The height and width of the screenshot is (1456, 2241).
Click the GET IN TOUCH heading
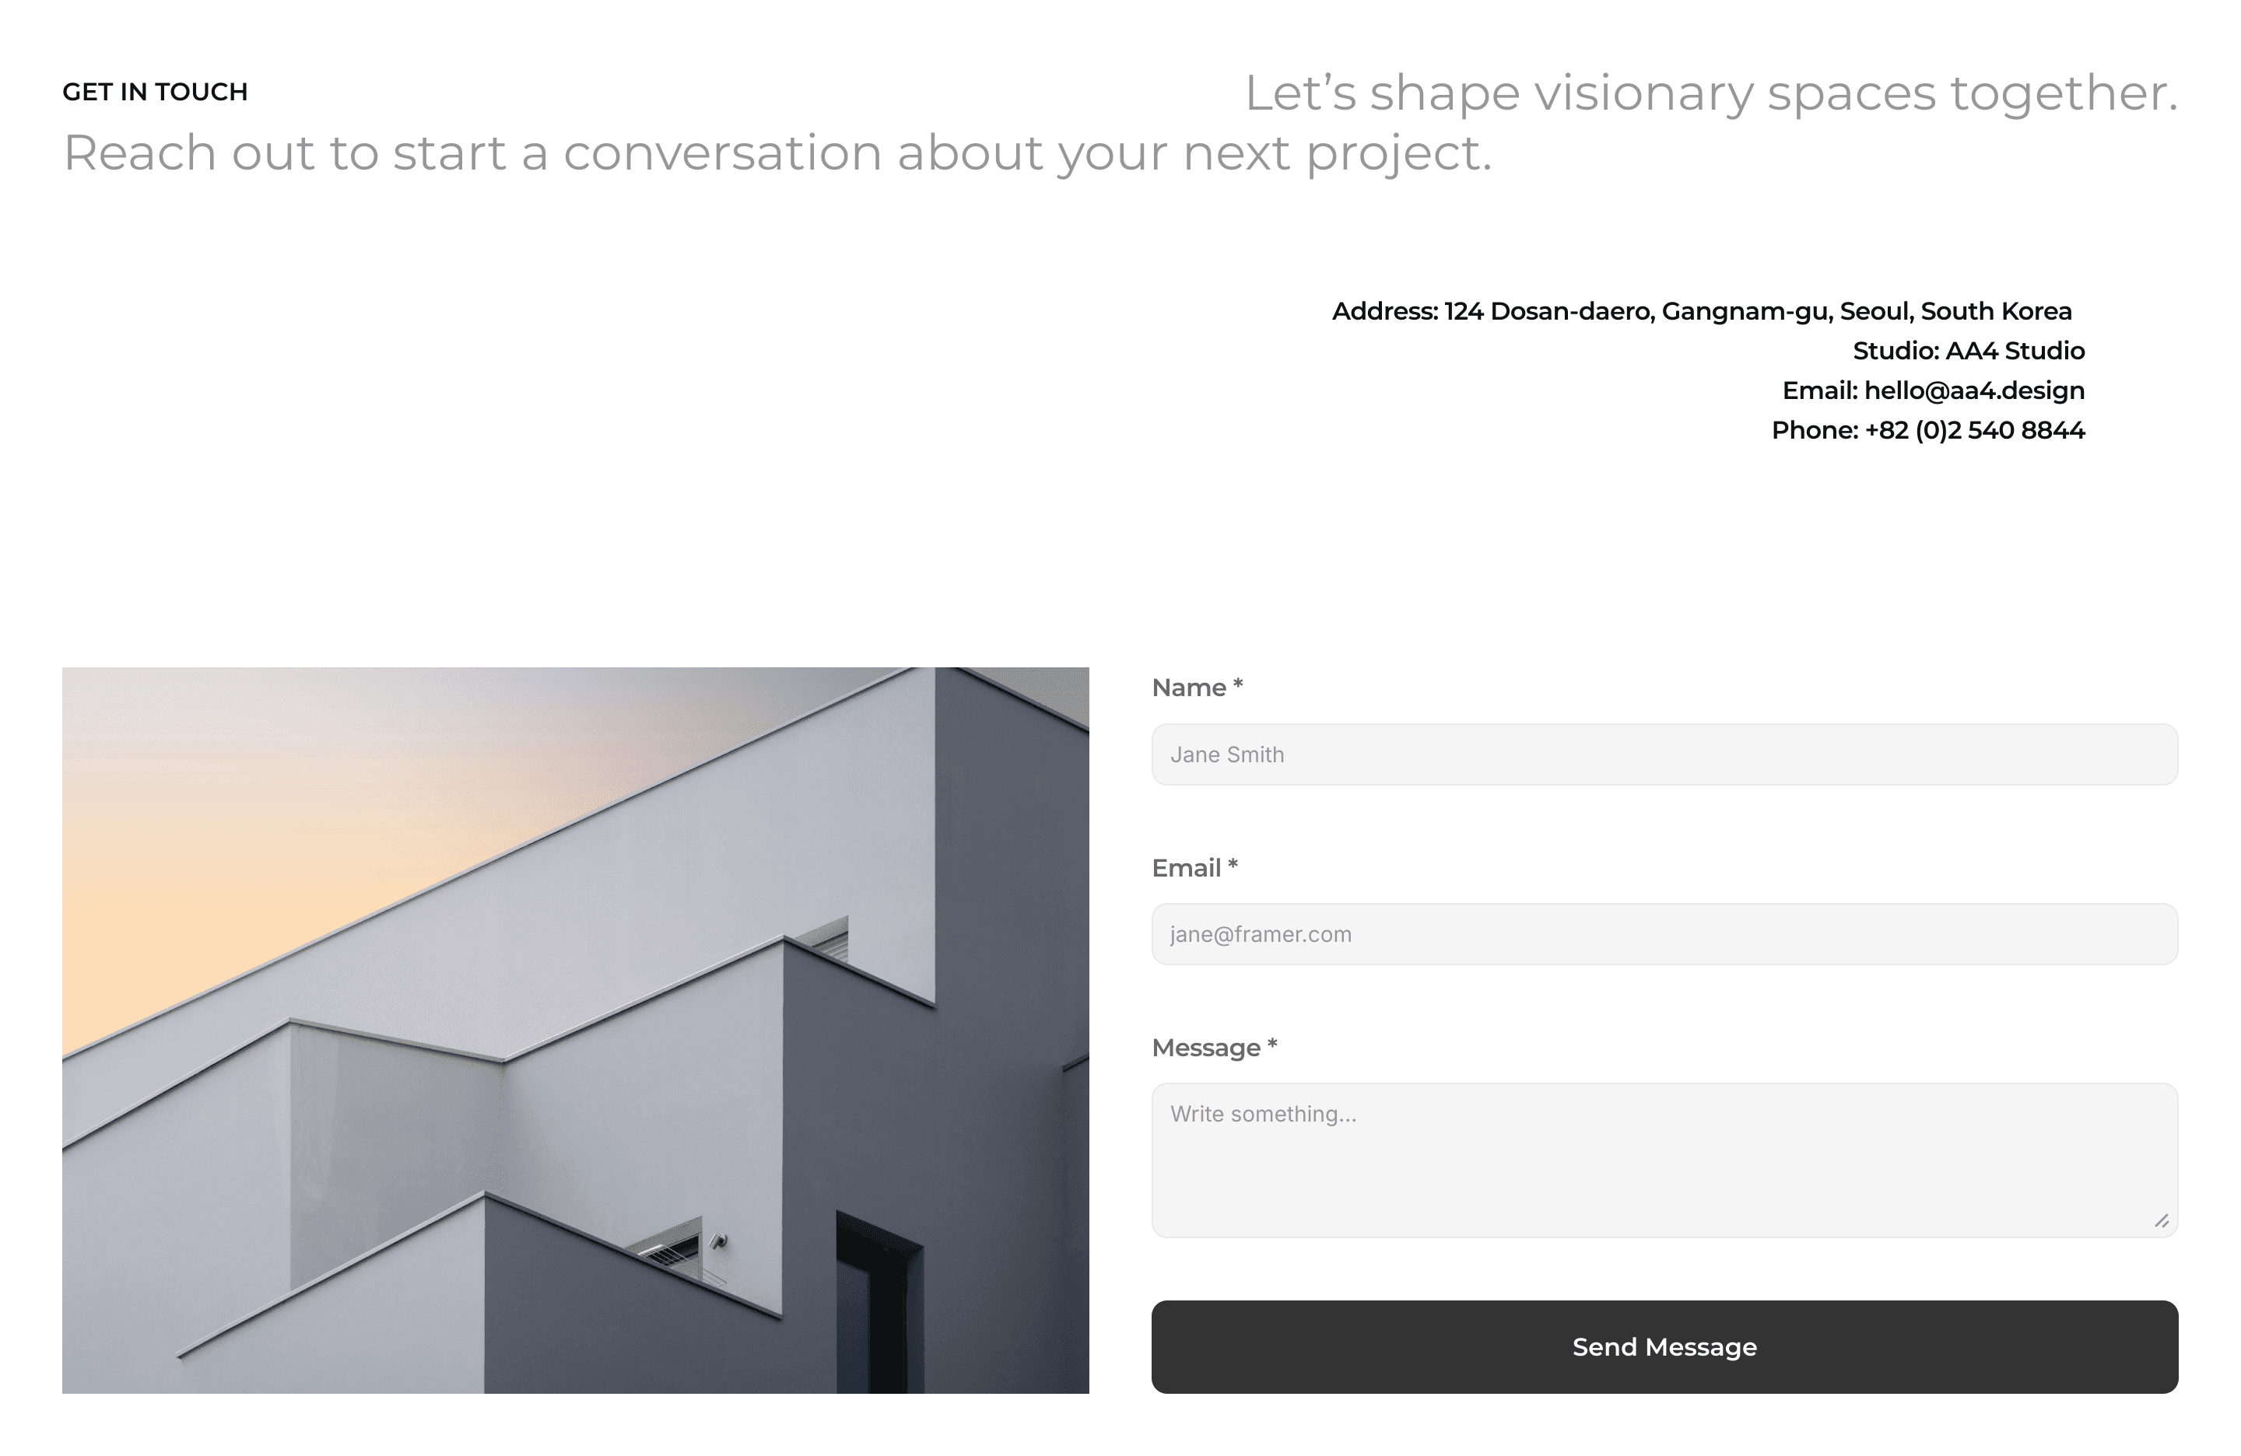pos(156,93)
